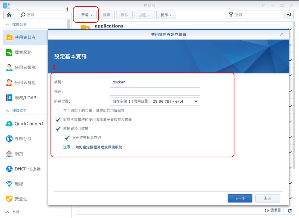Screen dimensions: 299x218
Task: Enable hiding folder in 網路上的芳鄰
Action: point(58,110)
